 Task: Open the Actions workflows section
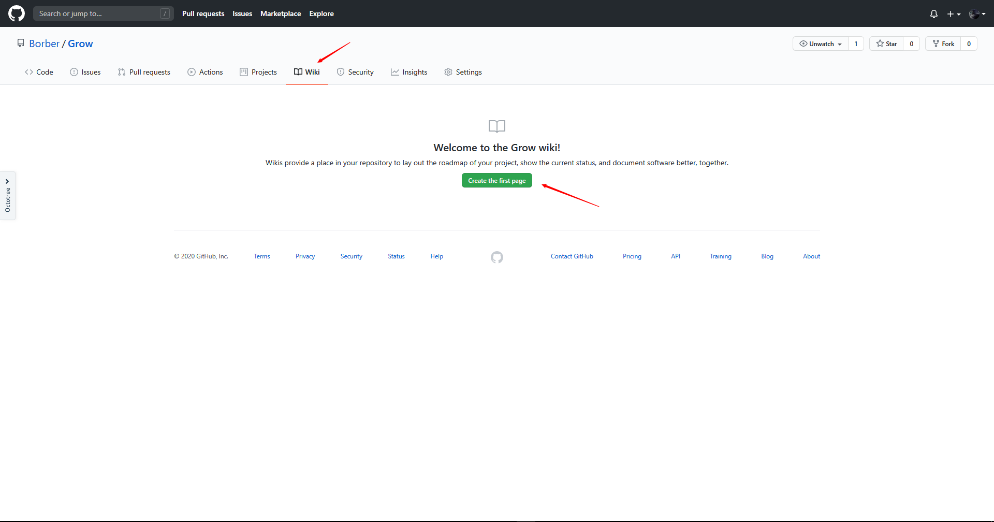(x=205, y=72)
